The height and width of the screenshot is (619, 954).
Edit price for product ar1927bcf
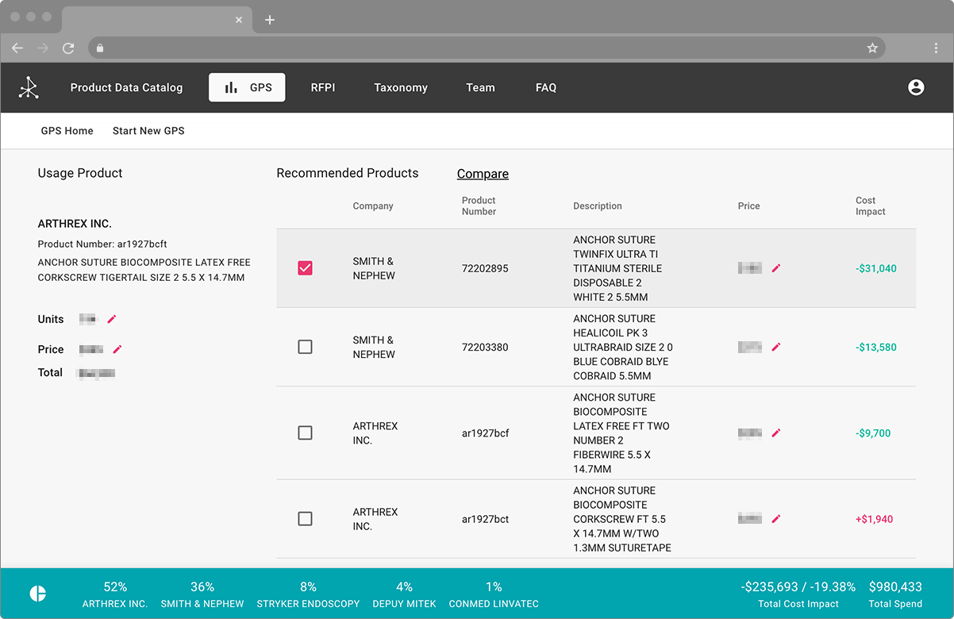[x=776, y=433]
